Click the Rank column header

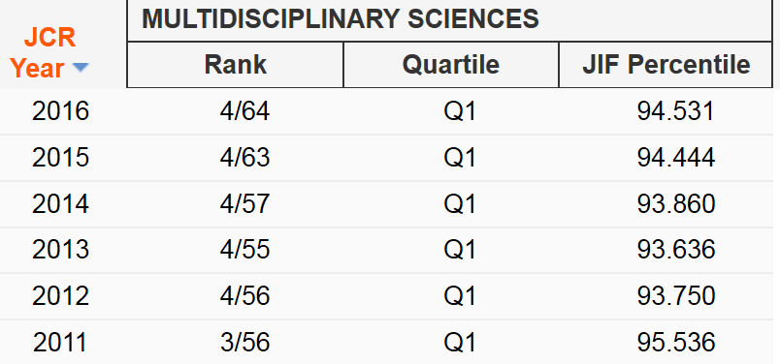[236, 65]
